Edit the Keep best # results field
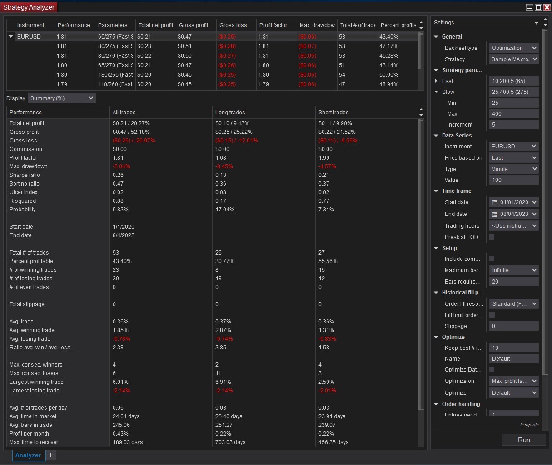Screen dimensions: 552x465 514,348
